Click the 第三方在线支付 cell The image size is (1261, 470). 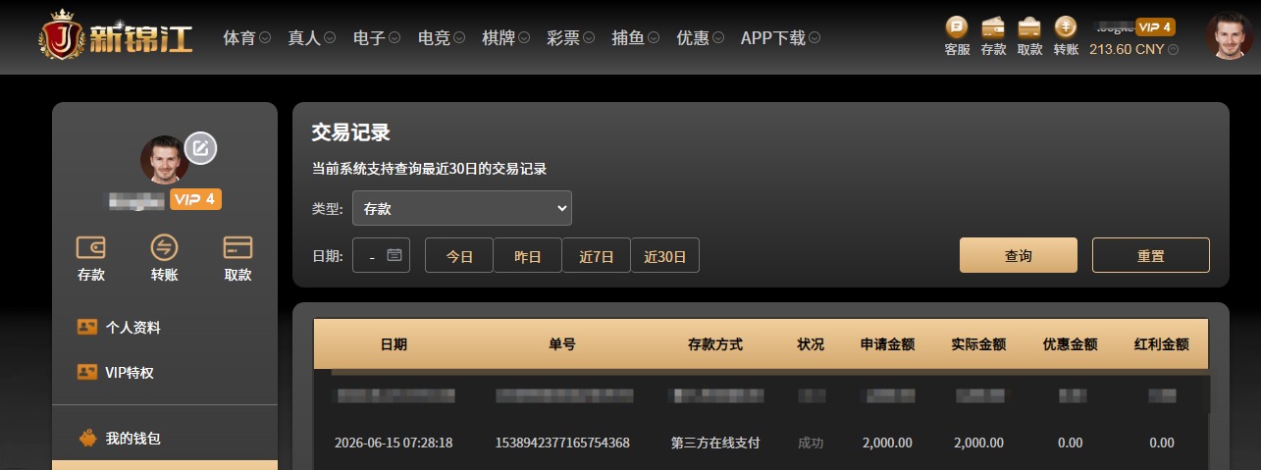(715, 443)
